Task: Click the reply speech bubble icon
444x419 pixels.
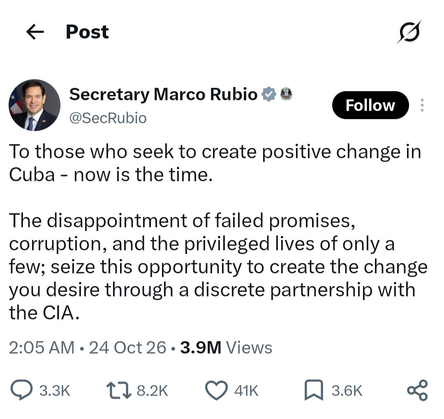Action: coord(21,390)
